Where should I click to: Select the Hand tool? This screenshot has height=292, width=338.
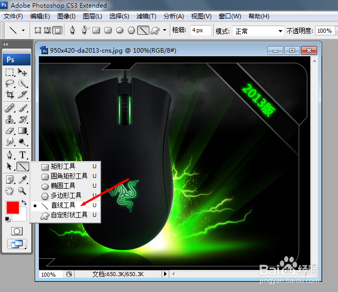click(x=10, y=191)
